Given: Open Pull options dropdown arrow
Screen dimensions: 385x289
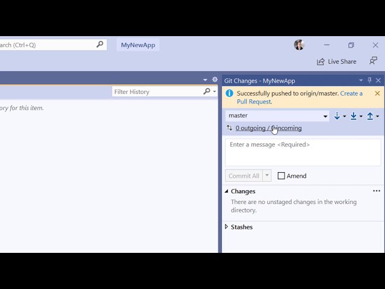Looking at the screenshot, I should [361, 116].
